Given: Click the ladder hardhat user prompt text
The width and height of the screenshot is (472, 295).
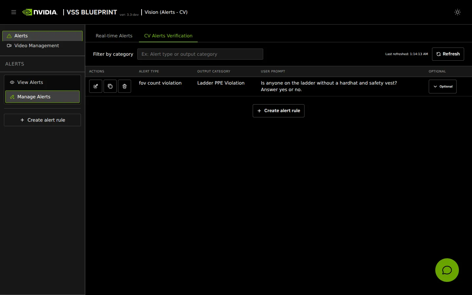Looking at the screenshot, I should tap(329, 86).
